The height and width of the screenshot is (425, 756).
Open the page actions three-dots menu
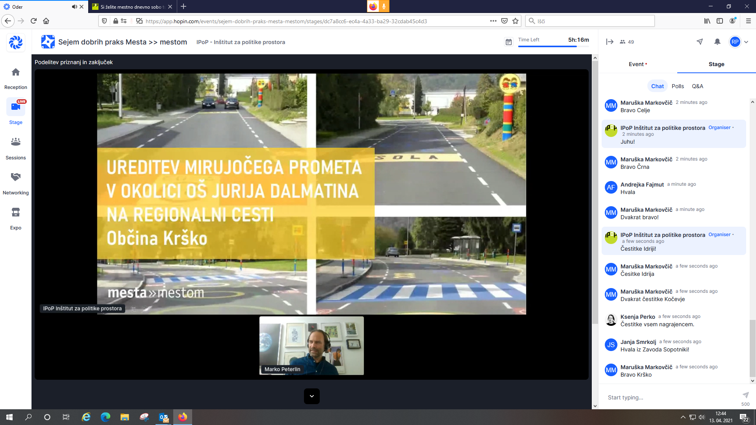pyautogui.click(x=493, y=21)
